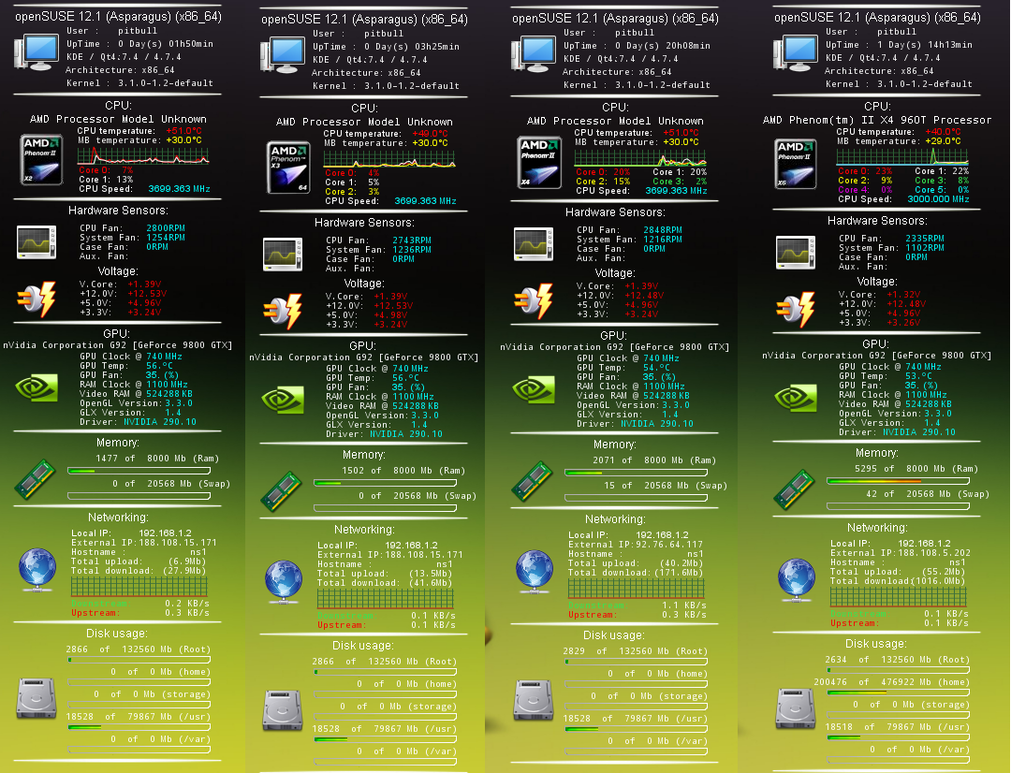The image size is (1011, 773).
Task: Click RAM stick icon beside 2071 of 8000 Mb
Action: click(532, 481)
